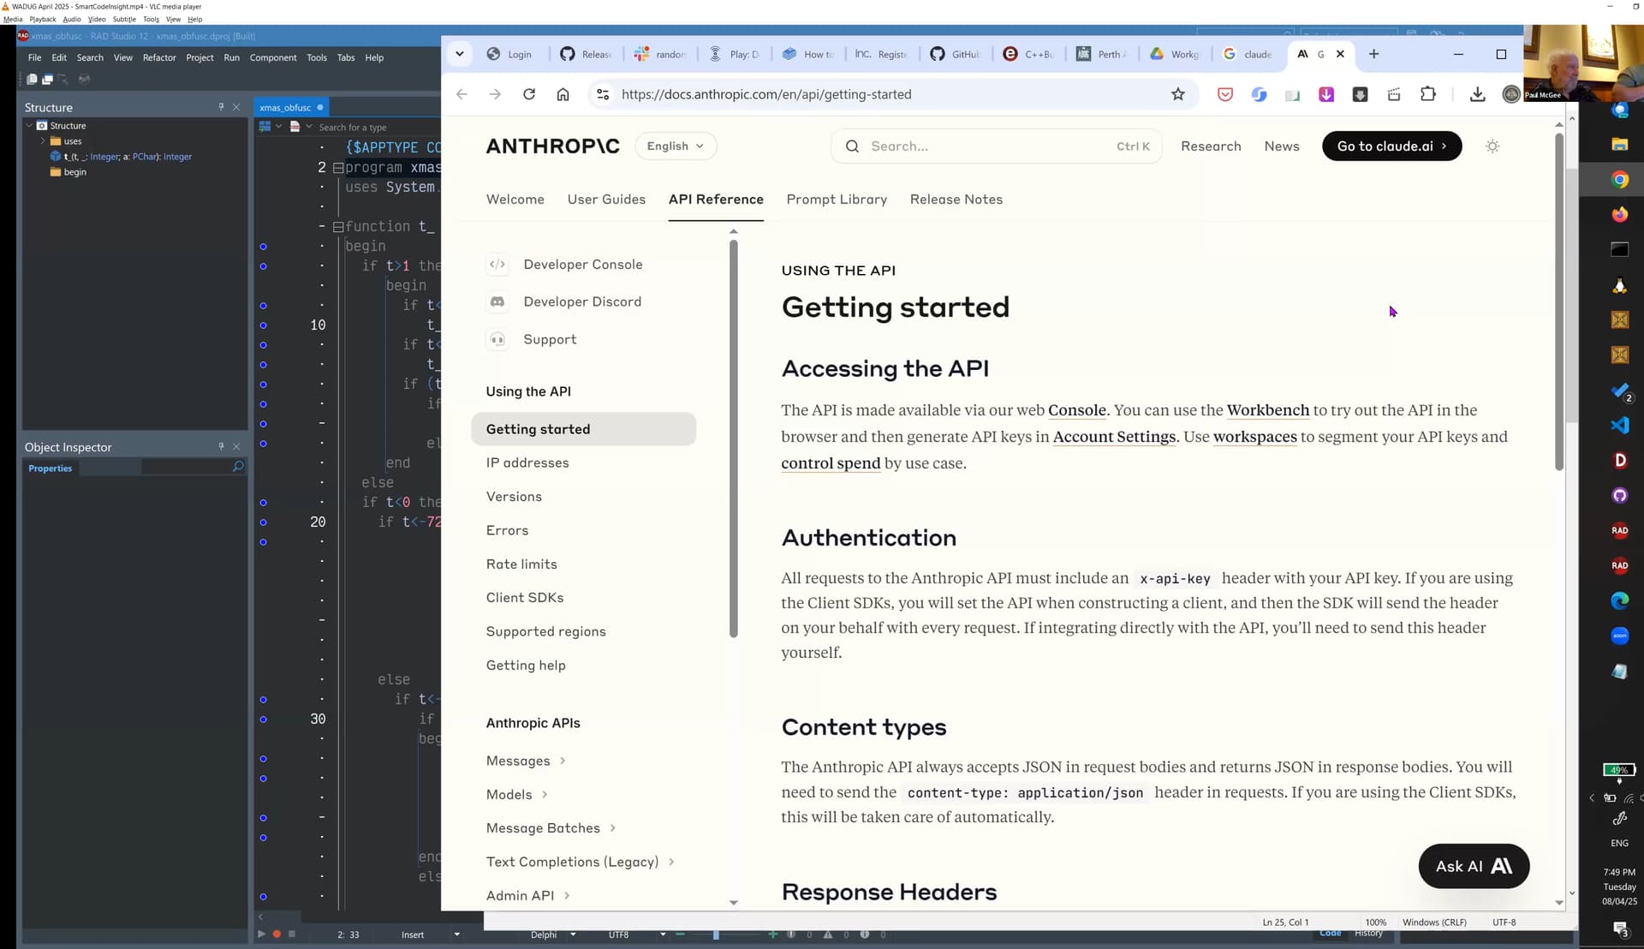
Task: Expand the Admin API section
Action: (567, 896)
